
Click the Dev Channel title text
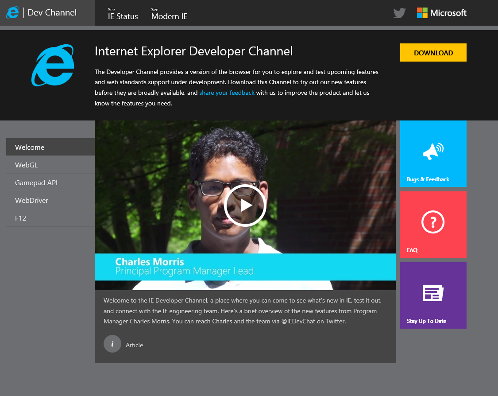click(52, 13)
